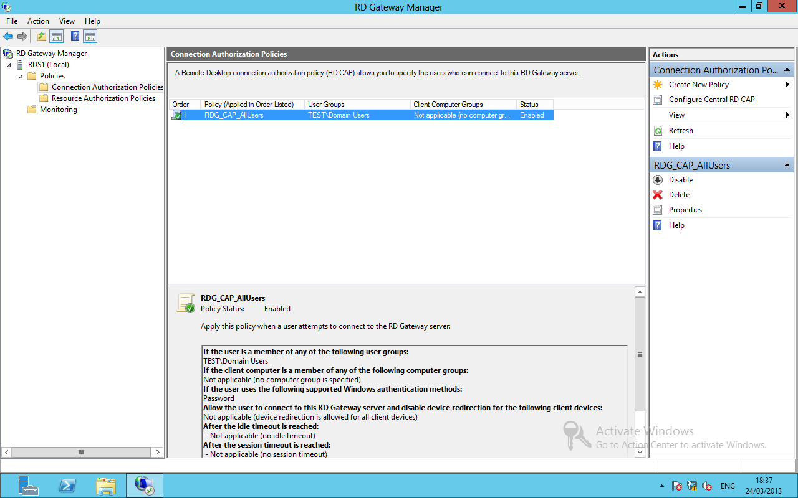This screenshot has width=798, height=498.
Task: Click the Delete action link
Action: pos(679,195)
